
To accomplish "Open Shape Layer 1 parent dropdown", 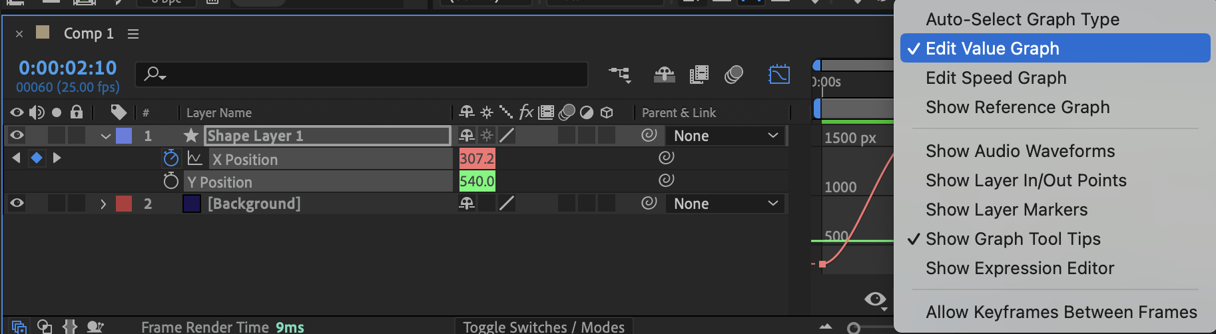I will coord(725,136).
